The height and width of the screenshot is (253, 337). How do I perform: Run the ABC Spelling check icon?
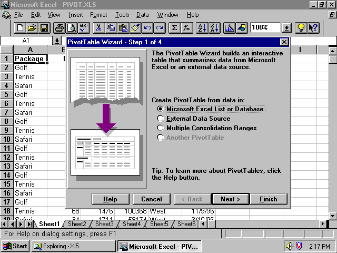tap(84, 28)
